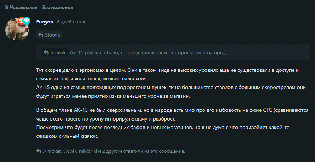Open the Furgon username profile
The width and height of the screenshot is (315, 162).
tap(45, 22)
